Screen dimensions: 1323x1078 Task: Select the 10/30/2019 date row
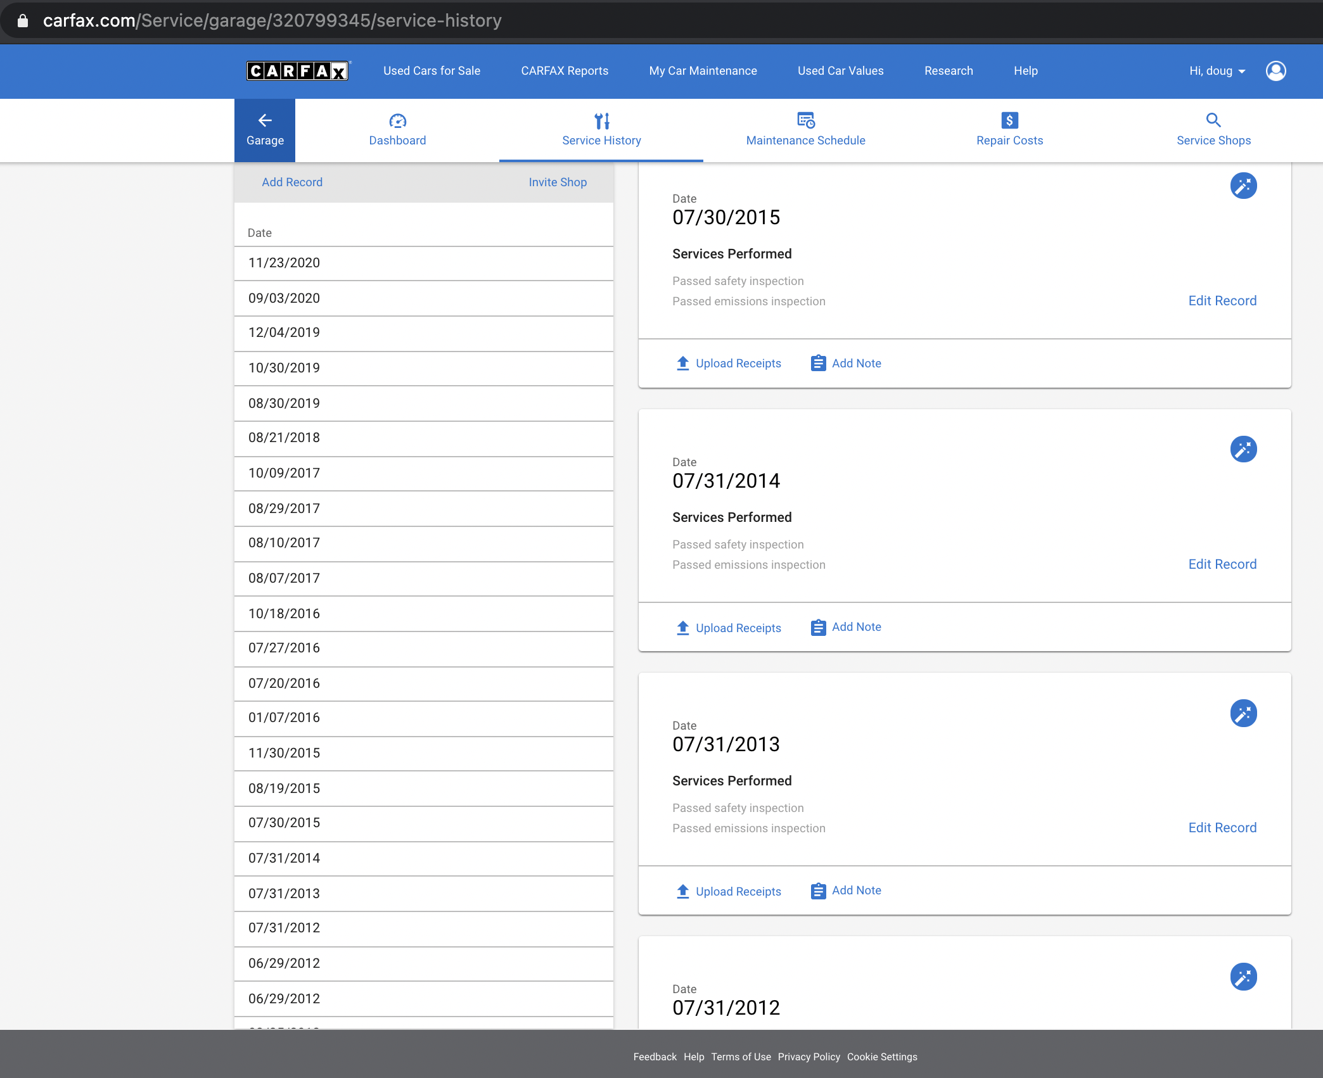click(424, 368)
